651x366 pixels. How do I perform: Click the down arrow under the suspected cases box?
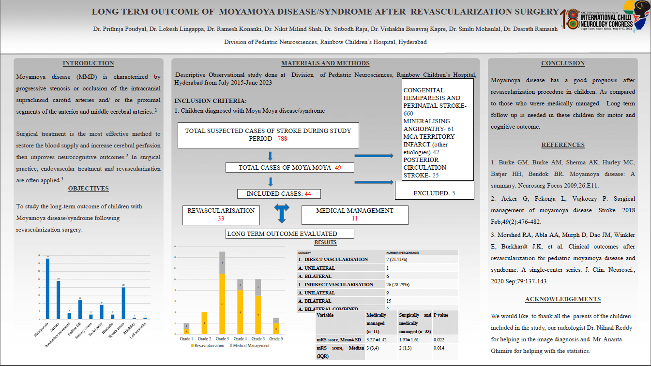[x=270, y=156]
